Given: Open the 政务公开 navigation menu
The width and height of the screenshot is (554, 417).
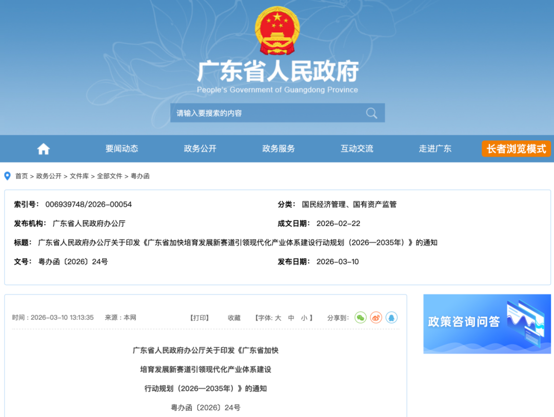Looking at the screenshot, I should click(x=200, y=149).
